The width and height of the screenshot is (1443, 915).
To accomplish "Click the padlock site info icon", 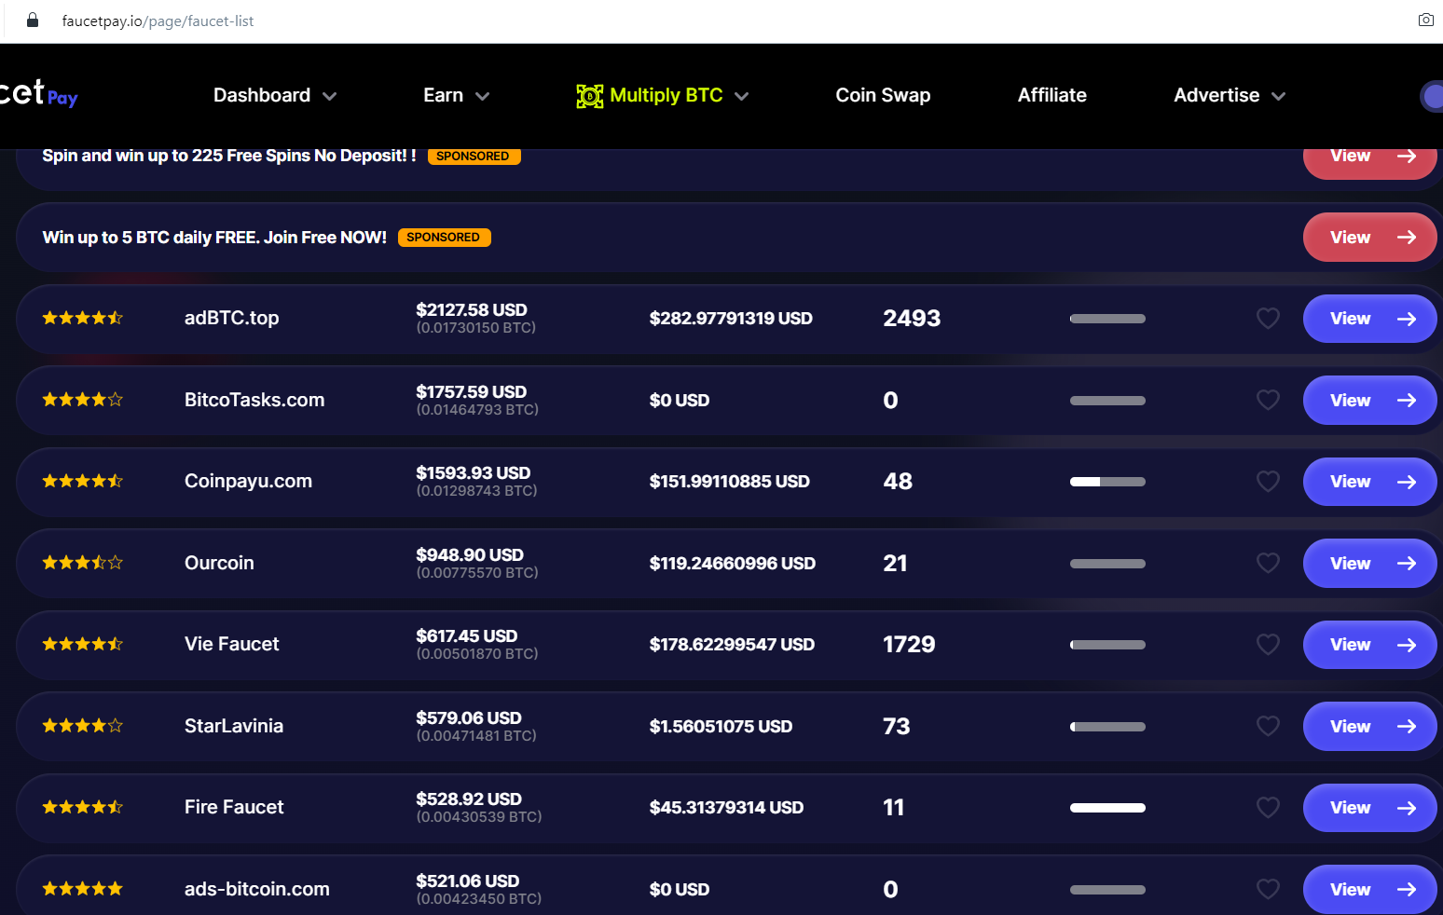I will click(33, 20).
